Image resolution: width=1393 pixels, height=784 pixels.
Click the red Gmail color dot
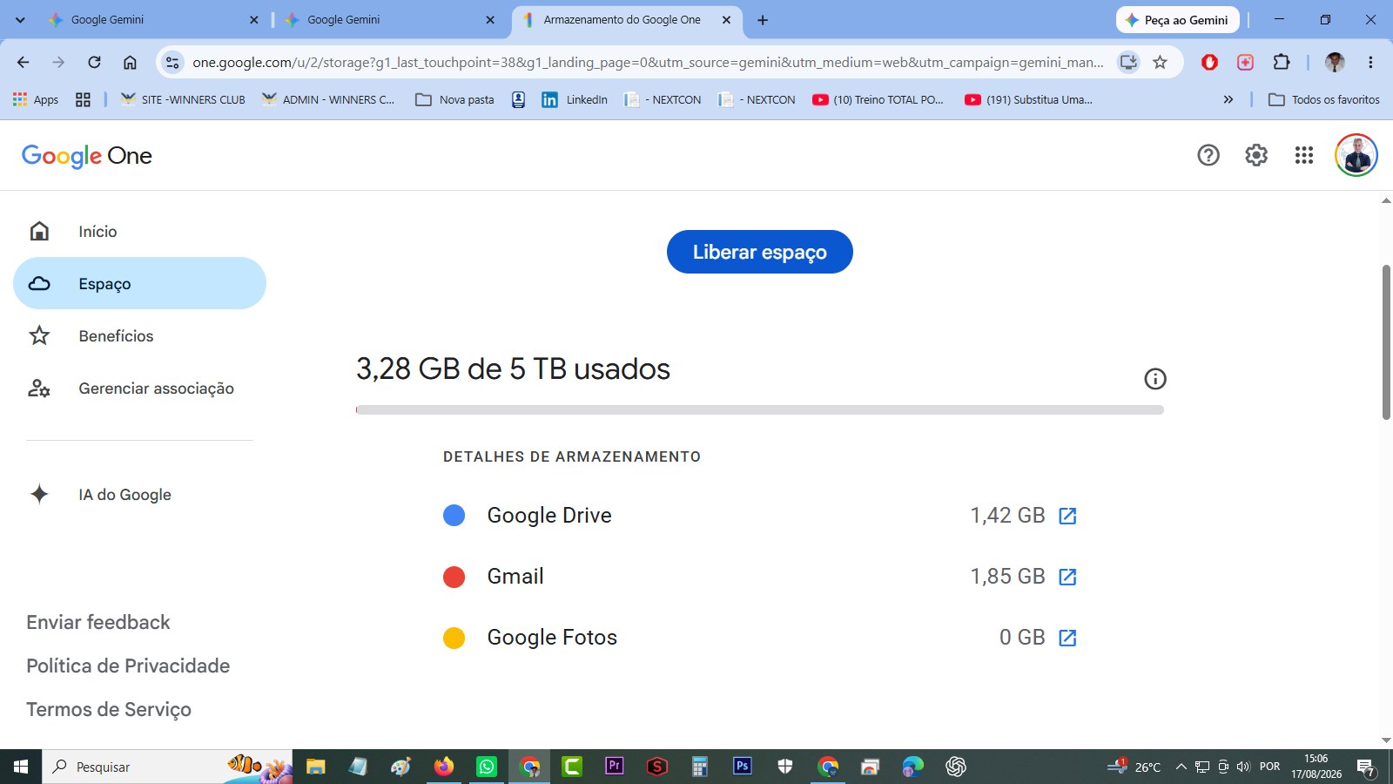[454, 577]
